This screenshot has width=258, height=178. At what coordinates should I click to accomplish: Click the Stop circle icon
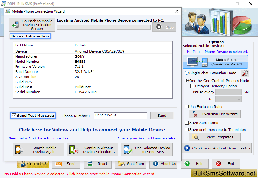coord(159,27)
